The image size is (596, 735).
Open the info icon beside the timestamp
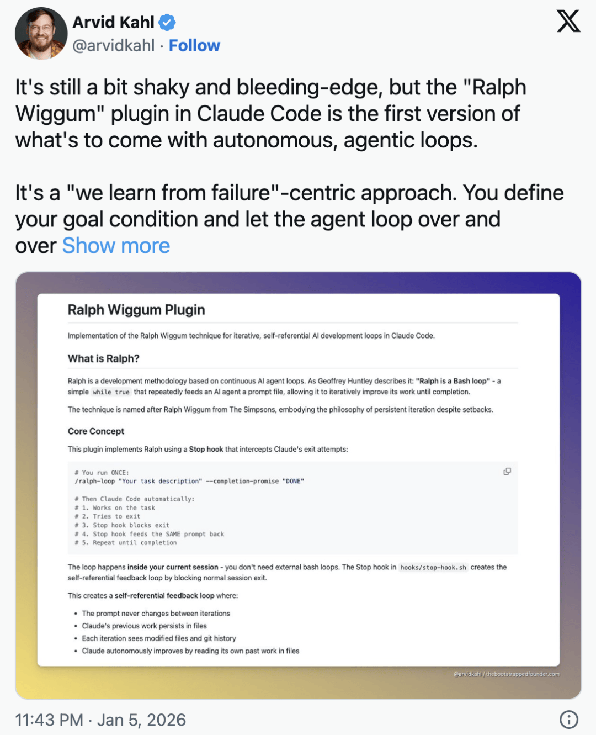[x=568, y=720]
